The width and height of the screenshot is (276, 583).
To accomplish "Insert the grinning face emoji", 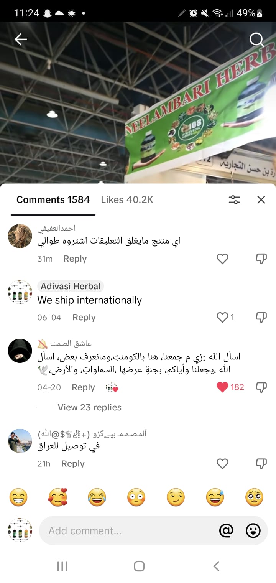I will click(x=18, y=498).
